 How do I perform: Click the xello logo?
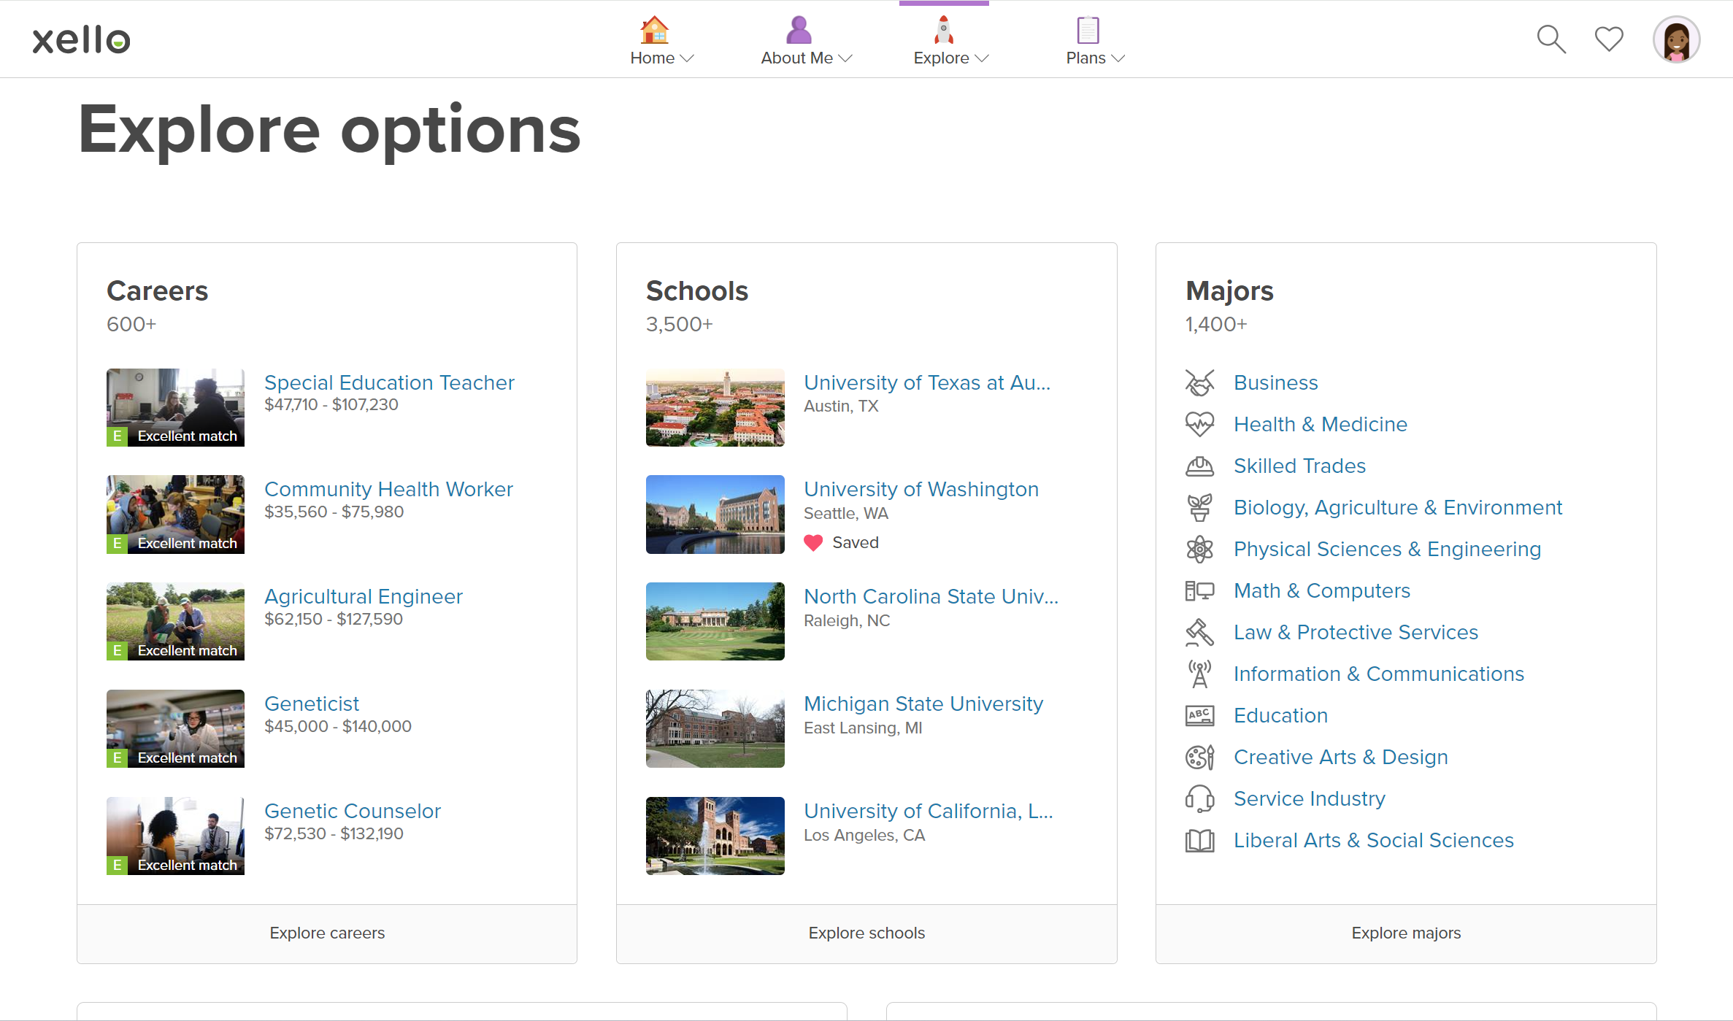point(81,39)
